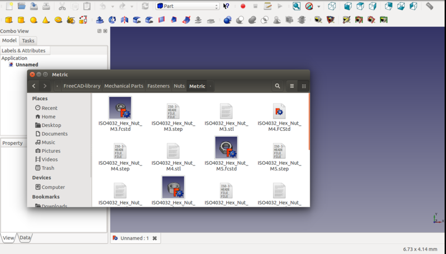Go to Fasteners in the path bar
Image resolution: width=446 pixels, height=254 pixels.
(158, 86)
